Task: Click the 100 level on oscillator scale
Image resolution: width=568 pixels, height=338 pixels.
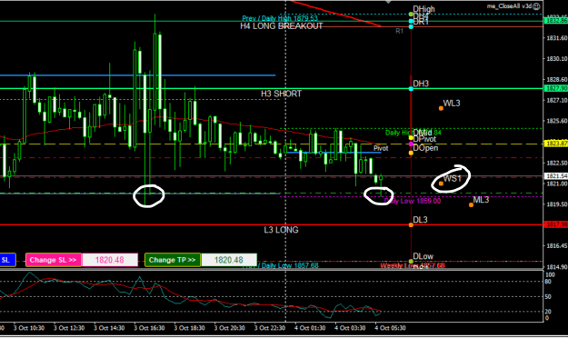Action: [550, 275]
